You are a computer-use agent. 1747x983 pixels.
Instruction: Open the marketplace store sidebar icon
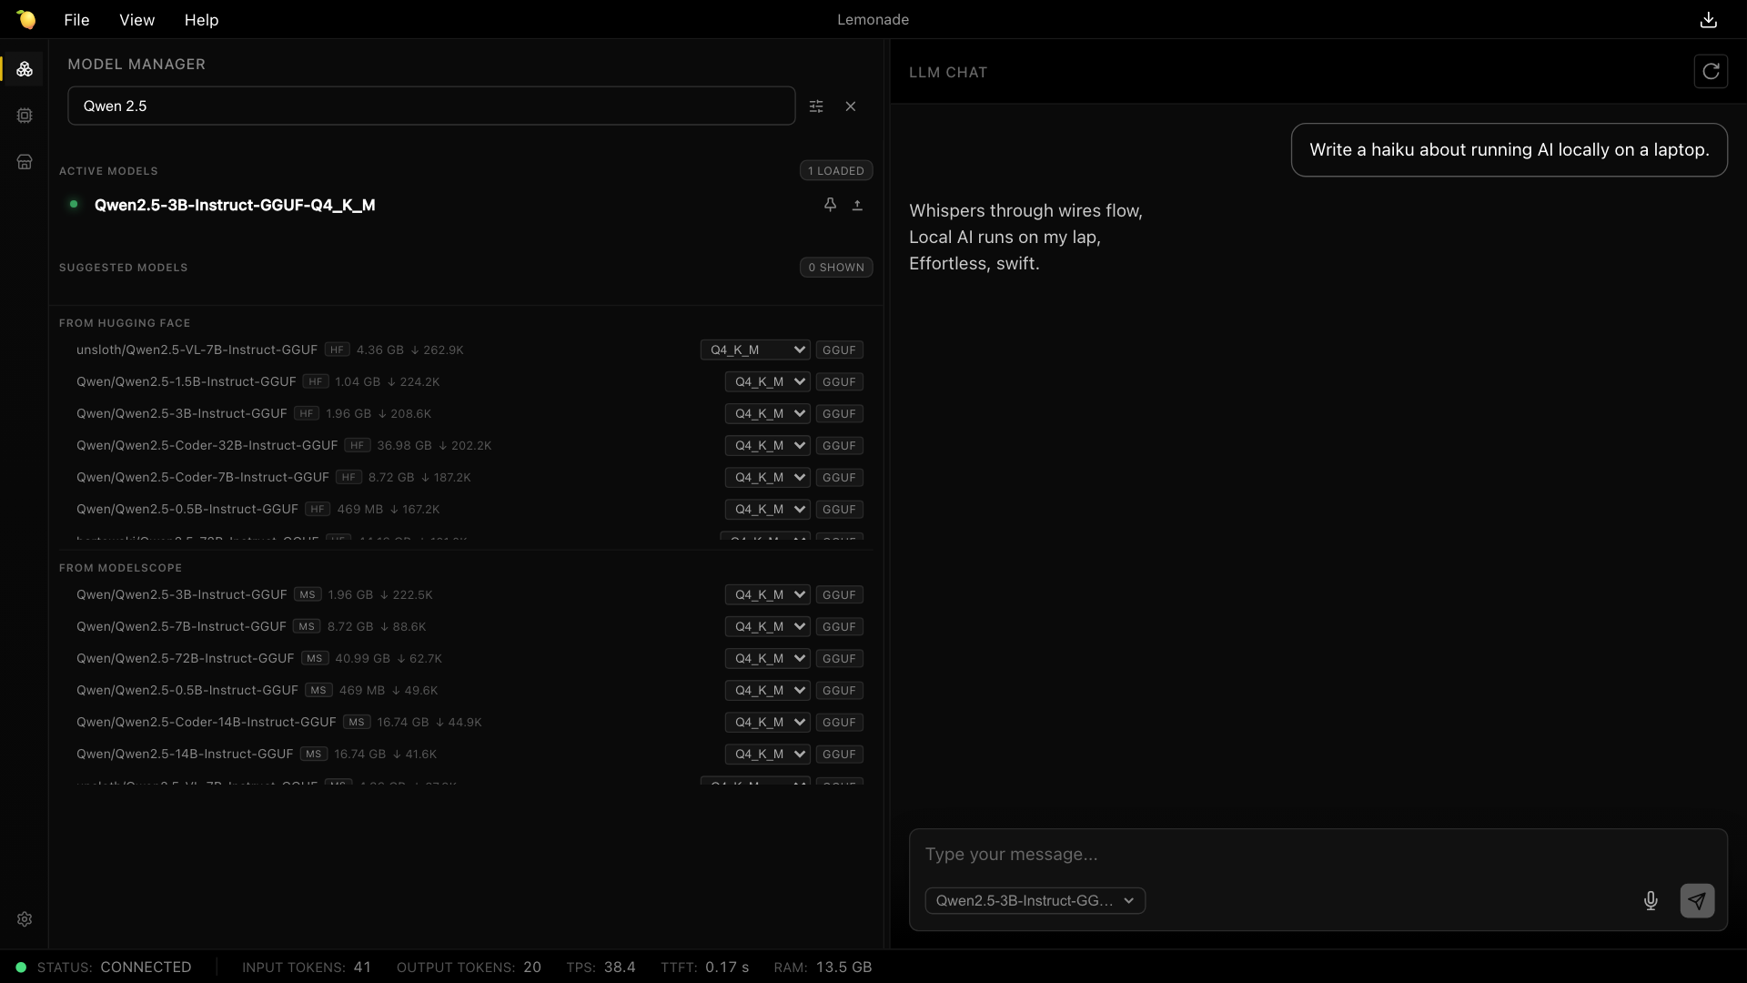point(25,162)
